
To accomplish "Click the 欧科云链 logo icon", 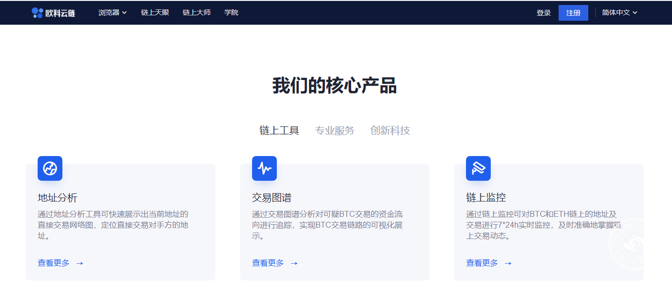I will click(38, 13).
